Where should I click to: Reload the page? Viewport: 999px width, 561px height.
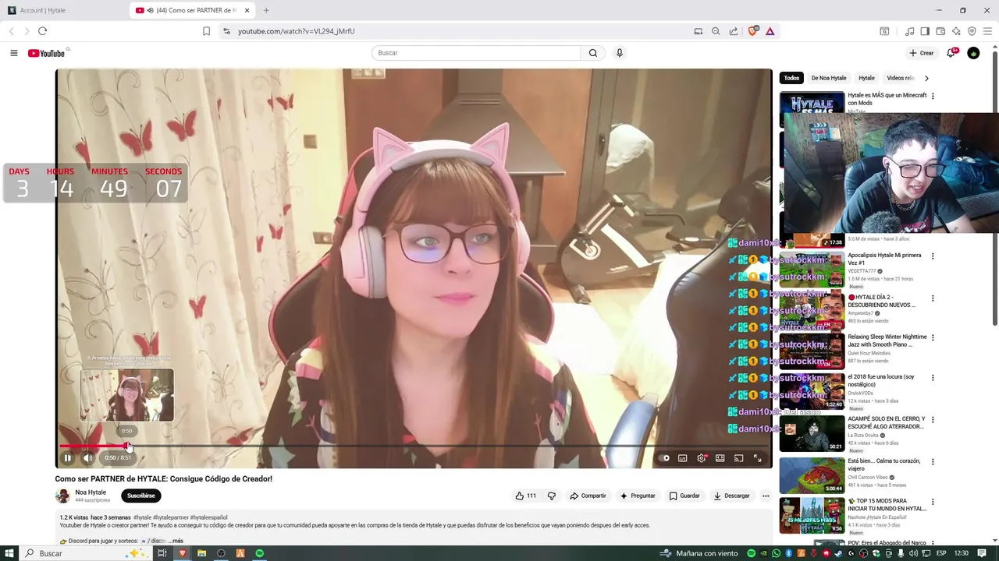pos(42,31)
